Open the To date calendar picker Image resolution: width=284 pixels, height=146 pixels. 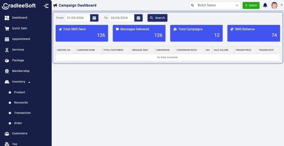click(138, 18)
